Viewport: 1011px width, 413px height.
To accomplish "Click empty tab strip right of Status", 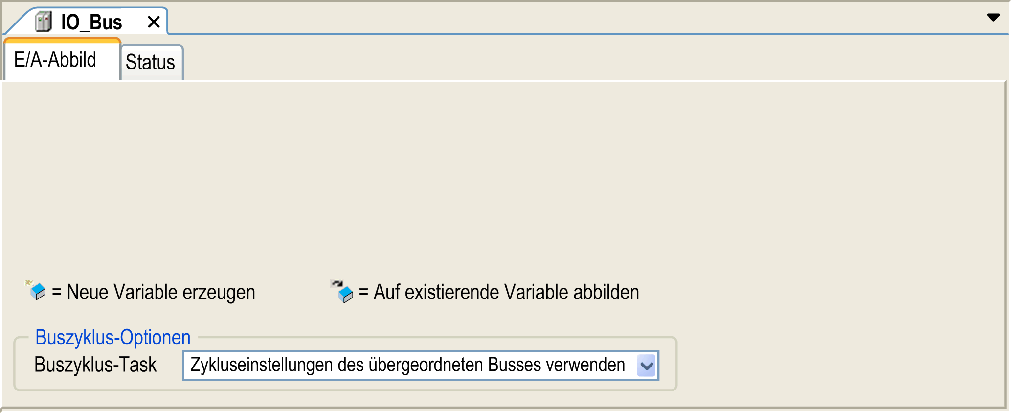I will point(587,62).
